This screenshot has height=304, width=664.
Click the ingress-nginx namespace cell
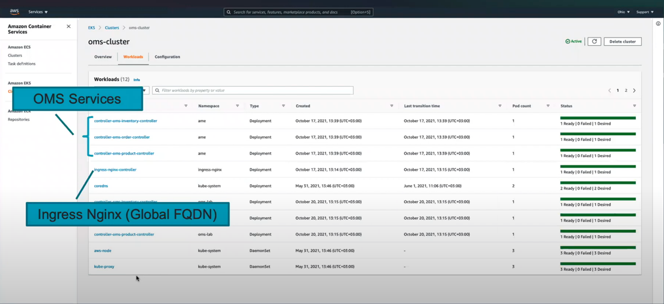point(210,169)
